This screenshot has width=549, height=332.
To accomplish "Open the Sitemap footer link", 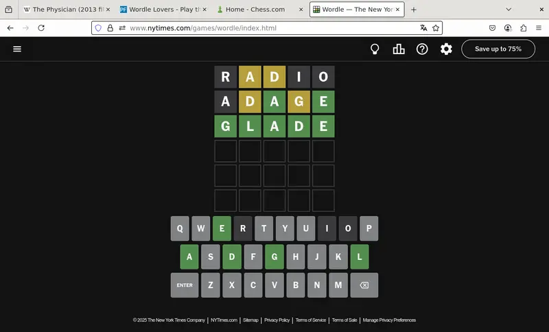I will coord(250,320).
